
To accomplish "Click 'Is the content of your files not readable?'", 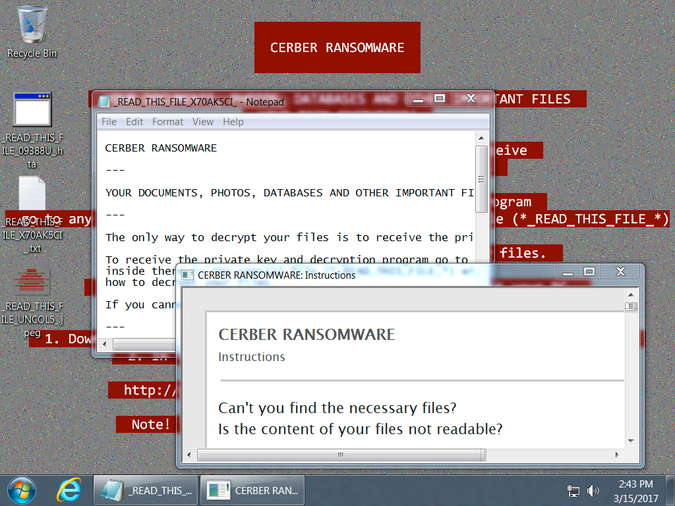I will pyautogui.click(x=361, y=429).
